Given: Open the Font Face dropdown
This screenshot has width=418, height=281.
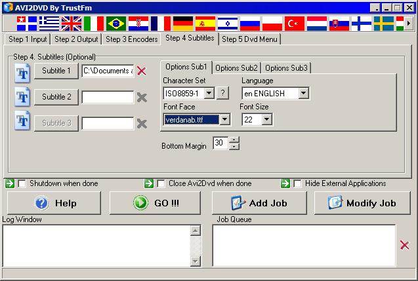Looking at the screenshot, I should click(x=224, y=119).
